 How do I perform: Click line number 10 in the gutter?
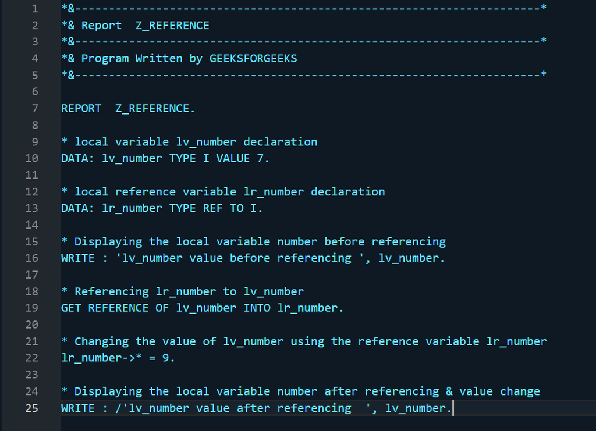tap(31, 158)
